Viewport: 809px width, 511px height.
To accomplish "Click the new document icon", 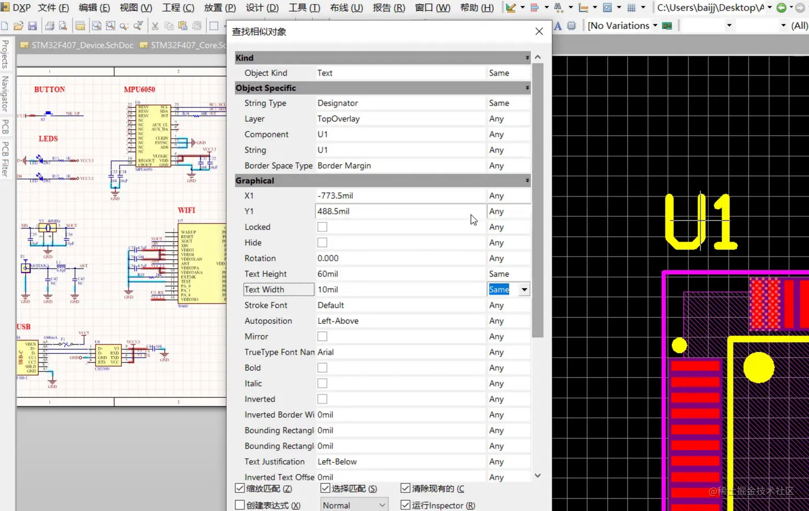I will 5,26.
